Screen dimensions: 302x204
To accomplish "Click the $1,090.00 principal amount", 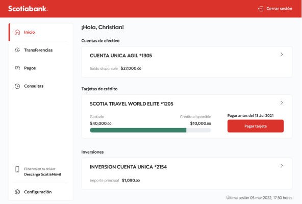I will coord(131,181).
